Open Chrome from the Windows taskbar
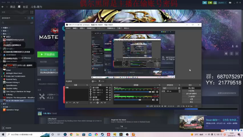243x137 pixels. (71, 135)
